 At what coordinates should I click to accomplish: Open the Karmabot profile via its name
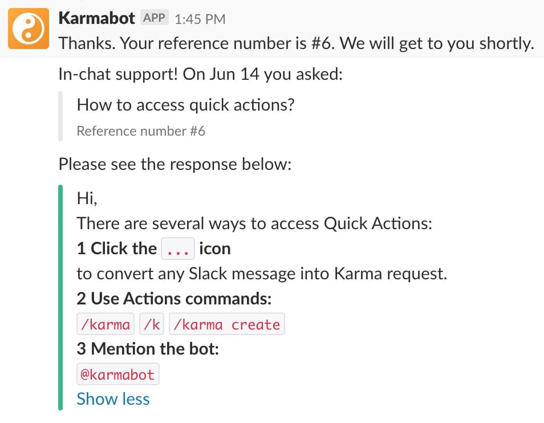[x=96, y=18]
